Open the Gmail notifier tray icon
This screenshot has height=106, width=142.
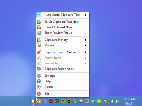(x=81, y=101)
